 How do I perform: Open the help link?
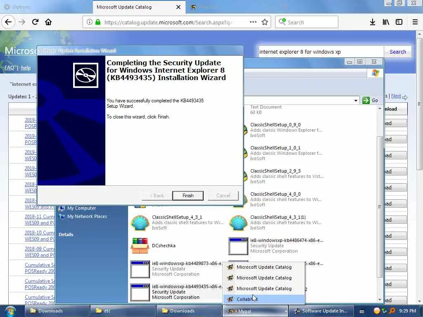pyautogui.click(x=26, y=68)
